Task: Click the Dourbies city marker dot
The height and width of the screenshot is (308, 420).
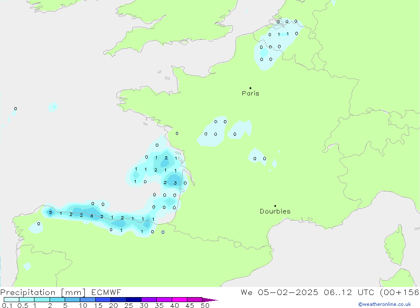Action: (275, 206)
